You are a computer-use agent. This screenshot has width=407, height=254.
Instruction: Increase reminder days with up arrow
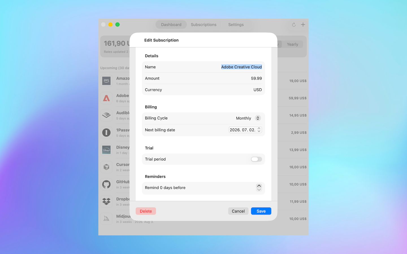coord(259,186)
